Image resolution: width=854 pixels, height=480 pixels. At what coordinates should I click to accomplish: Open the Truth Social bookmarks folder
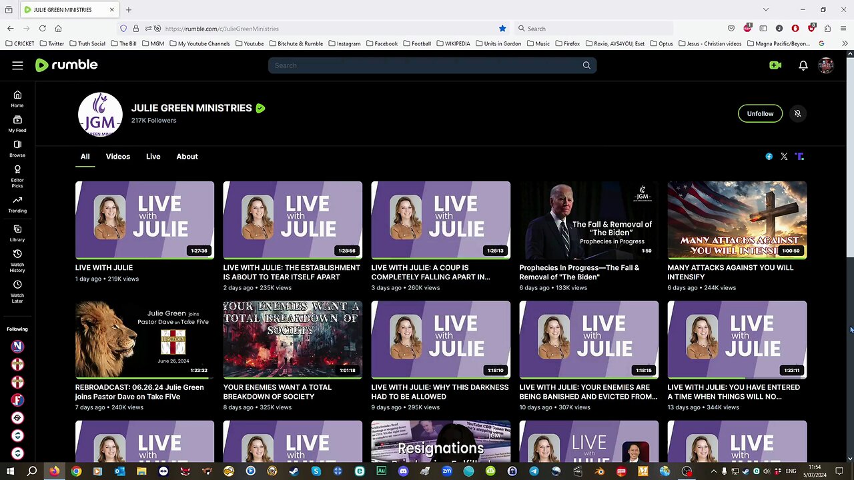pos(87,43)
